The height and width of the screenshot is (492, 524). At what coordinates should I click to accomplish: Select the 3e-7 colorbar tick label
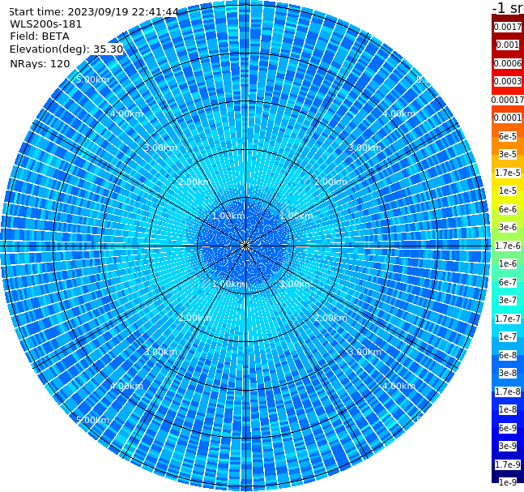tap(508, 300)
